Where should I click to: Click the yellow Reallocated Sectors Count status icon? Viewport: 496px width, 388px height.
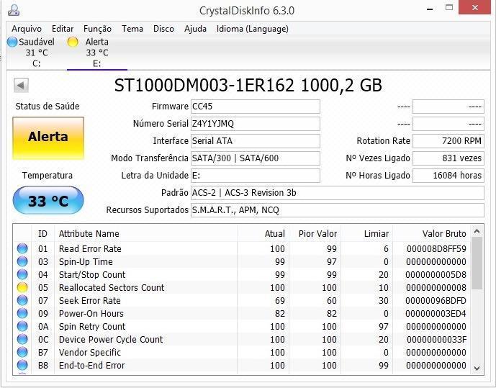(22, 288)
